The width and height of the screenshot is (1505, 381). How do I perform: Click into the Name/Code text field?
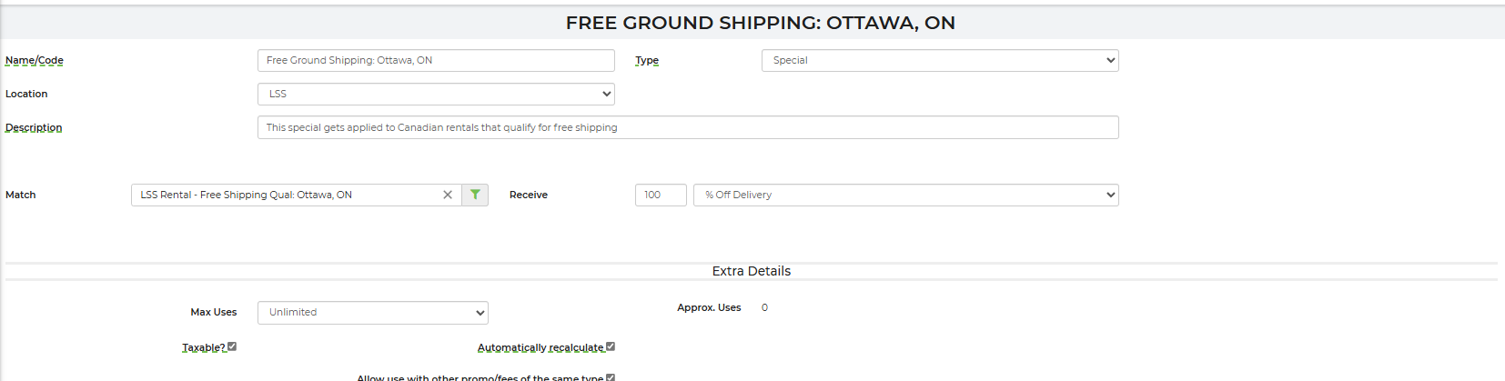[x=436, y=60]
